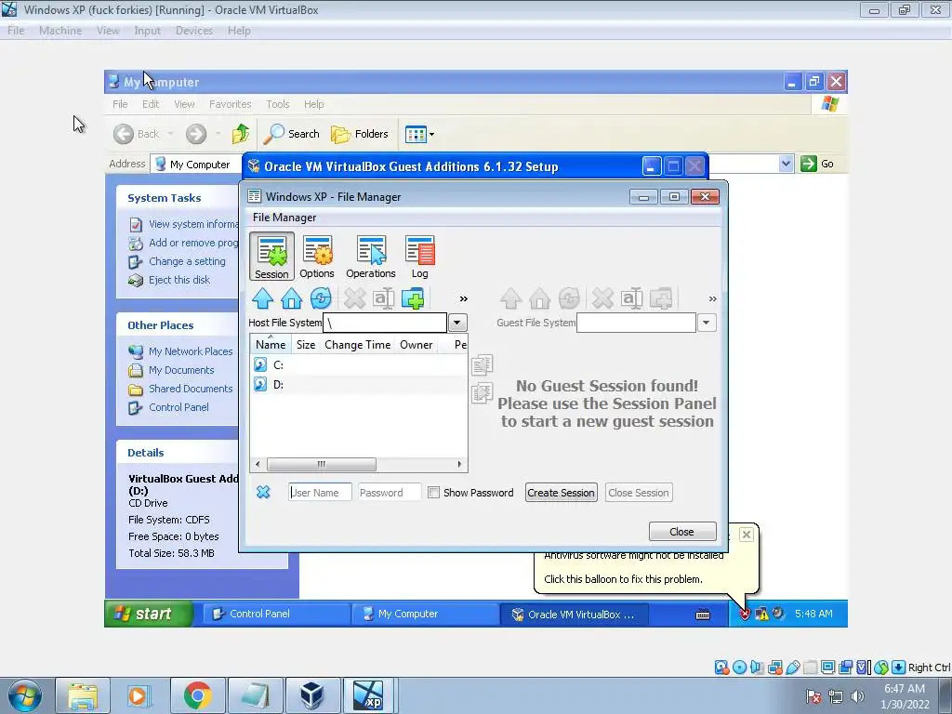Image resolution: width=952 pixels, height=714 pixels.
Task: Open Host File System path dropdown
Action: (x=457, y=323)
